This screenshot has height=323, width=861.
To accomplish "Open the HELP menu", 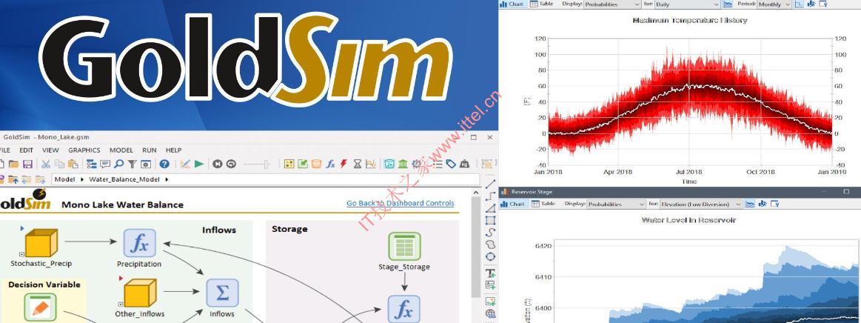I will click(173, 150).
